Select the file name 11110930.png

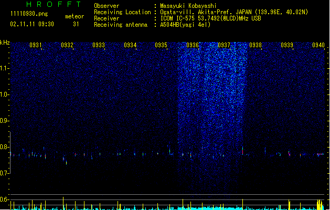click(29, 14)
